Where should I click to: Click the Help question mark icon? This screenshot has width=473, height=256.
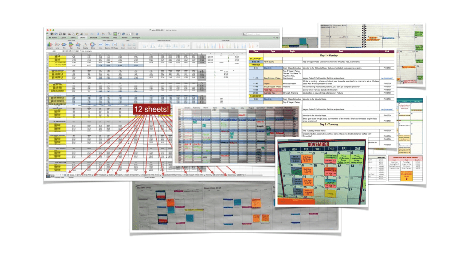pos(137,34)
